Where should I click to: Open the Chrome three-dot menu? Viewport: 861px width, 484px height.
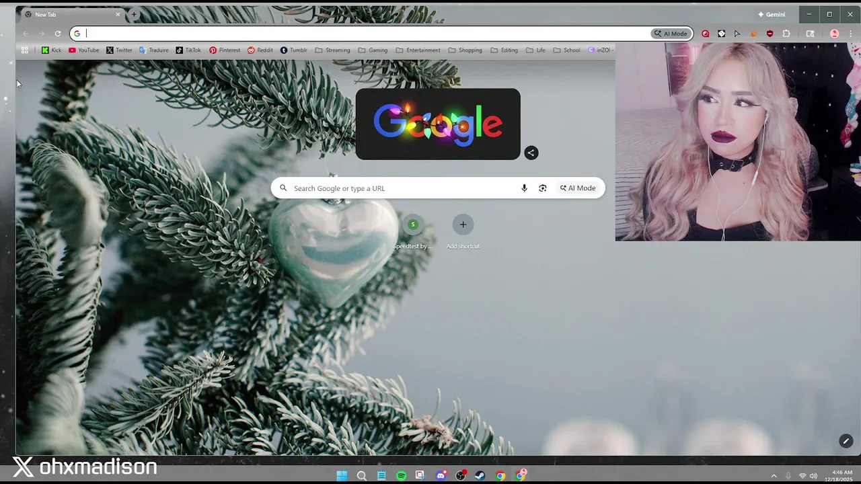point(850,34)
